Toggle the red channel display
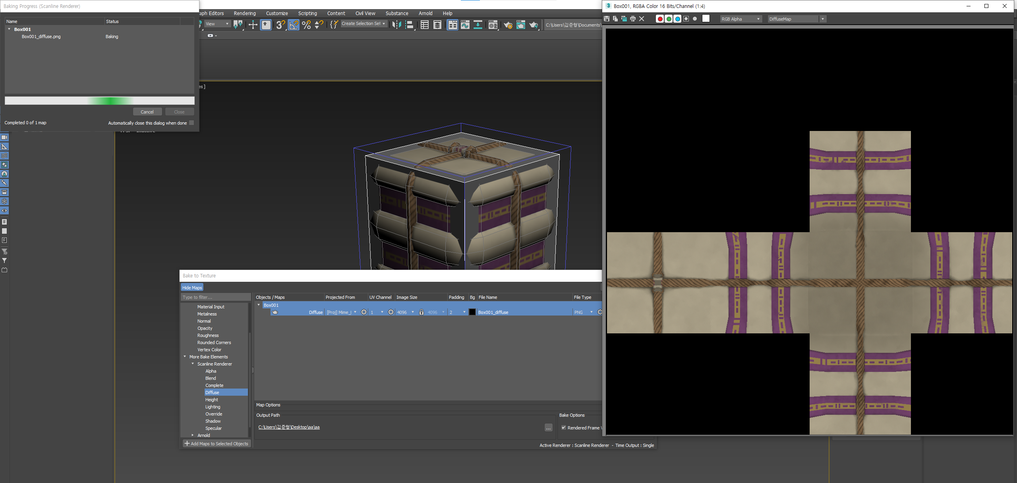 (660, 19)
